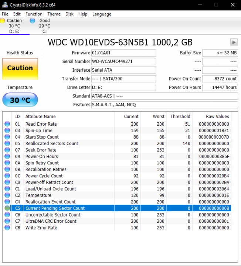Click the blue Good disk status orb
Image resolution: width=241 pixels, height=266 pixels.
(32, 21)
